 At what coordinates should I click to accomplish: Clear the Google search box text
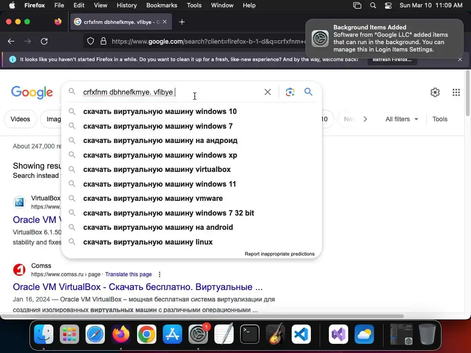click(267, 92)
